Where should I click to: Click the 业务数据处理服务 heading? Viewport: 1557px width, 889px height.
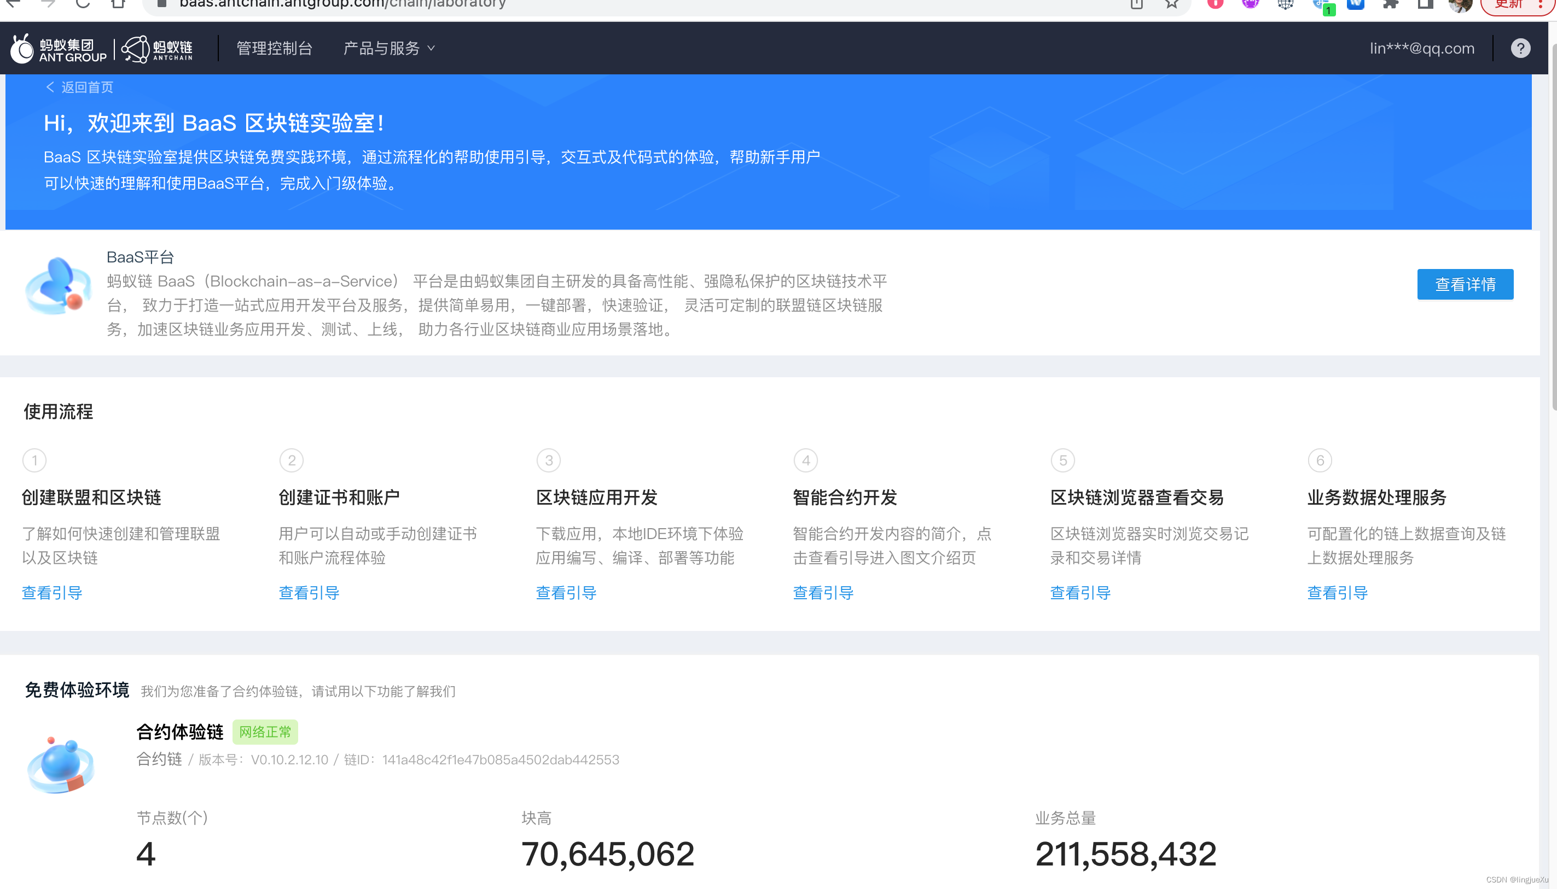tap(1377, 498)
